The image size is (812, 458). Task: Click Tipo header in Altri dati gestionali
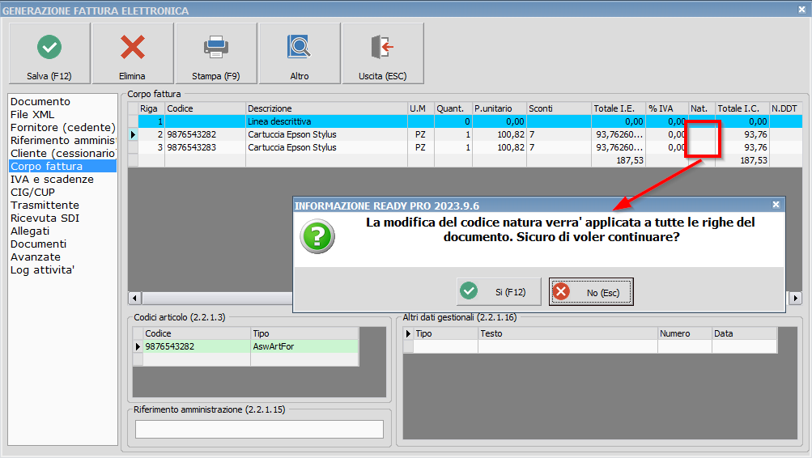(x=445, y=333)
